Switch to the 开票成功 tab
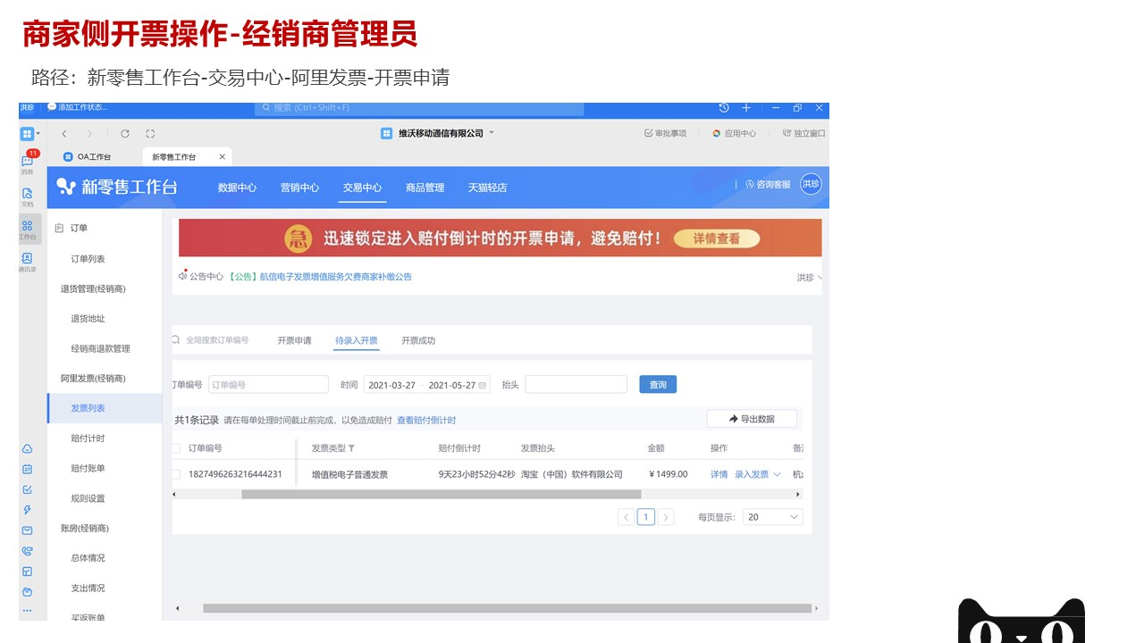 [x=418, y=340]
